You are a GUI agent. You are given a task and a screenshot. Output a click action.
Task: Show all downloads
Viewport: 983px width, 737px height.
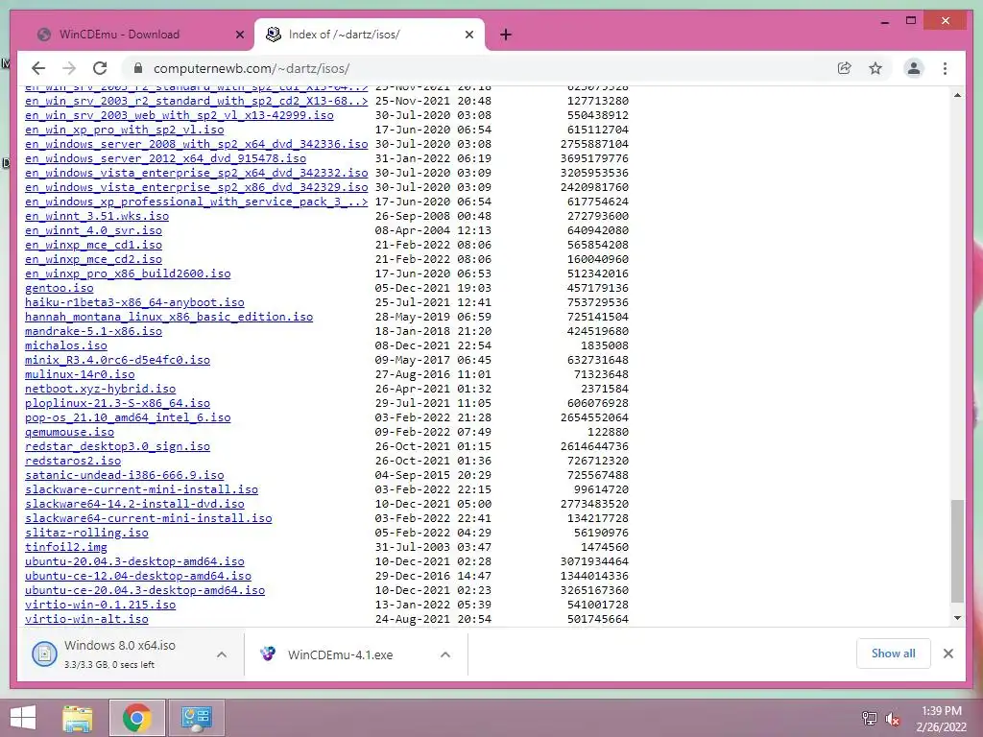(894, 653)
